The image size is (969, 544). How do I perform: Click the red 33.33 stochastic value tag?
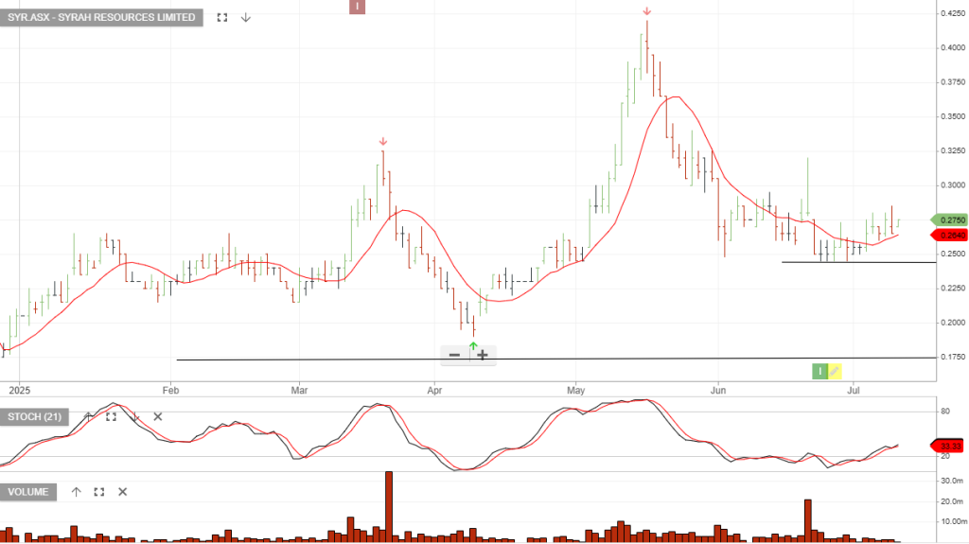tap(947, 446)
